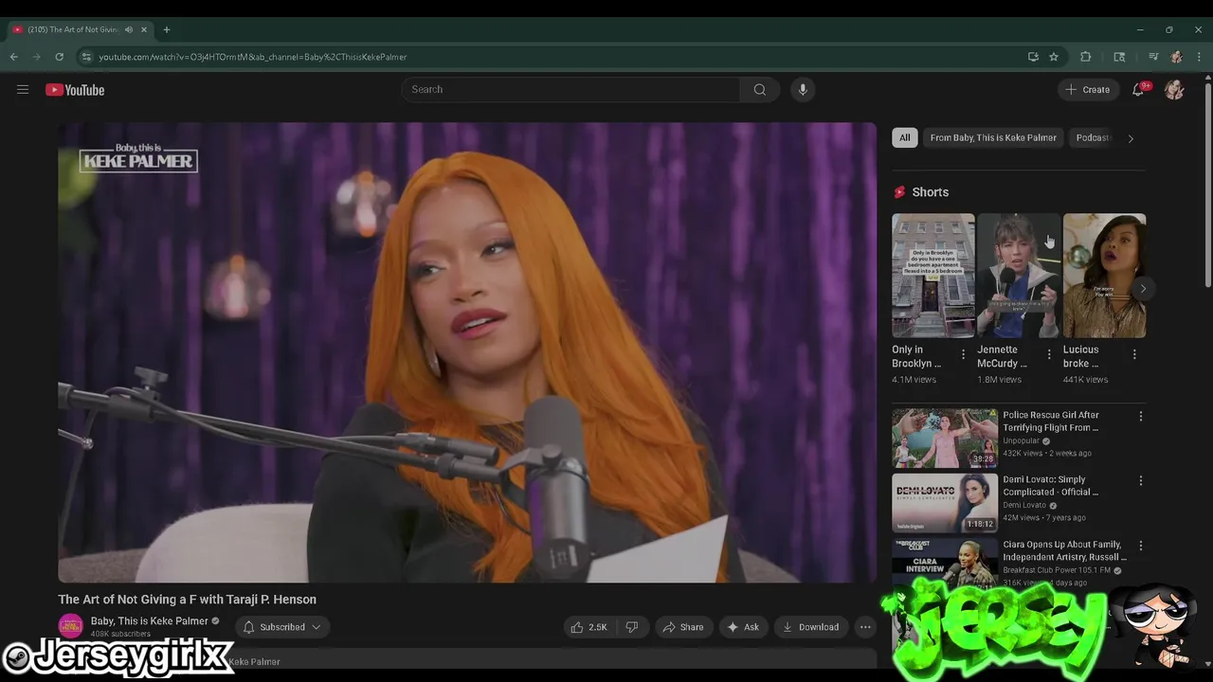Click the YouTube search field
This screenshot has height=682, width=1213.
tap(571, 89)
